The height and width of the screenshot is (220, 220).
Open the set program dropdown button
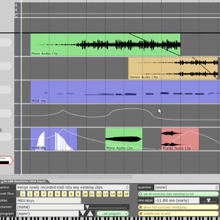[x=112, y=214]
